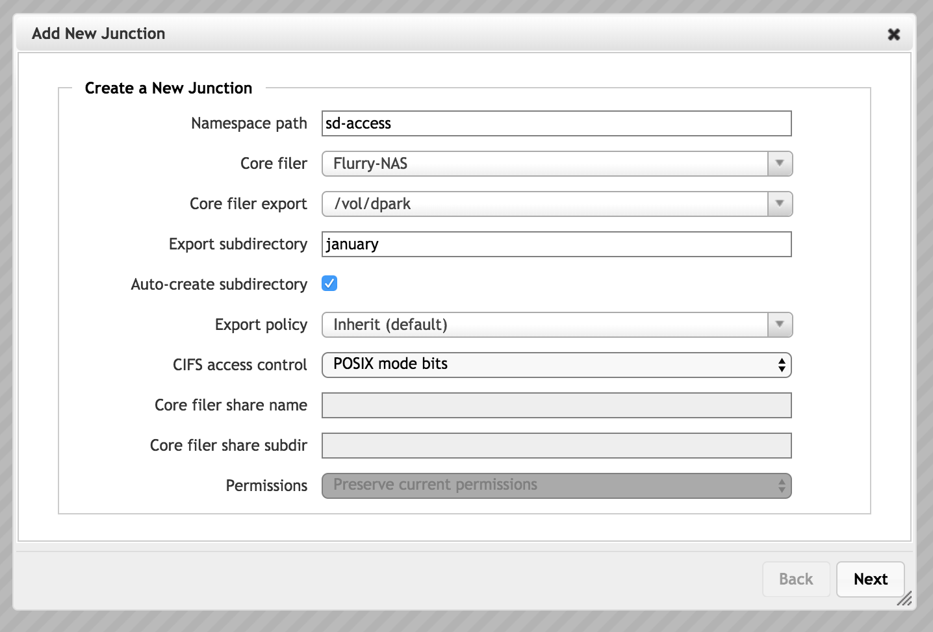Select the Create a New Junction section header
This screenshot has width=933, height=632.
[x=168, y=88]
